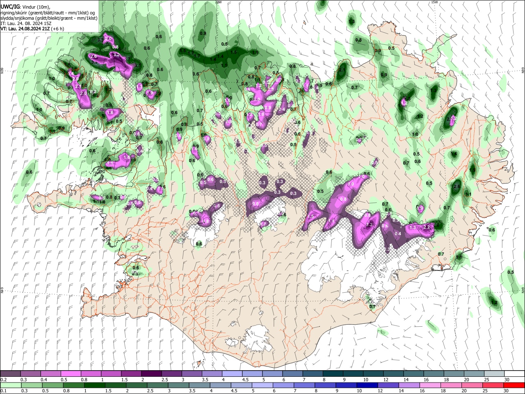This screenshot has width=525, height=394.
Task: Select the pure red lower legend swatch at 30
Action: tap(514, 385)
